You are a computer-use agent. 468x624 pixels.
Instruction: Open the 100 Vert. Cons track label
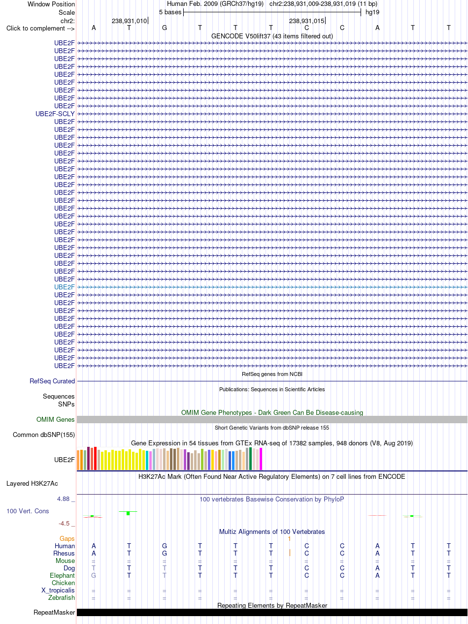(x=28, y=511)
